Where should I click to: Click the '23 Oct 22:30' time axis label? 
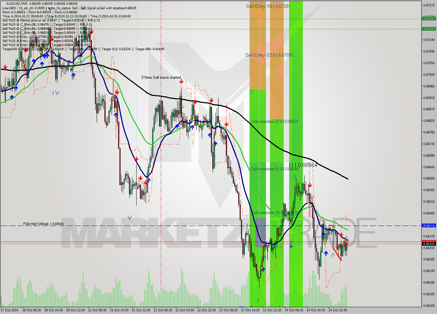click(x=272, y=310)
